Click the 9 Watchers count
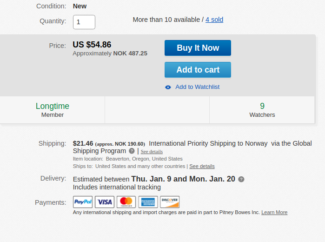This screenshot has width=325, height=242. pyautogui.click(x=262, y=110)
